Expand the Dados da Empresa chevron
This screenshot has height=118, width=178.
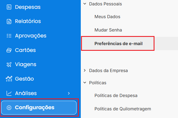tap(84, 70)
